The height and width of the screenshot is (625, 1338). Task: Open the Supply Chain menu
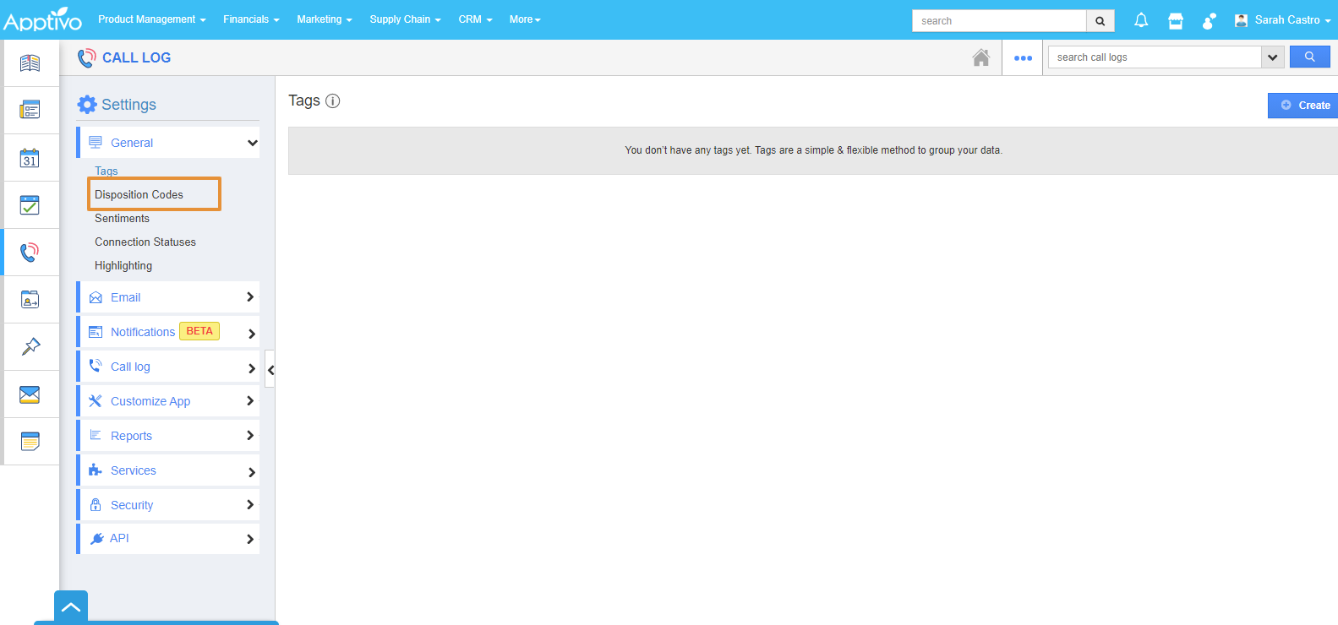coord(405,19)
